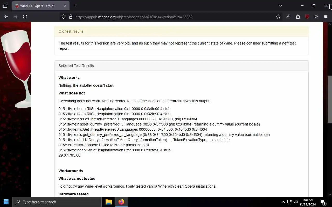Click the What does not heading
The image size is (332, 207).
[x=72, y=93]
